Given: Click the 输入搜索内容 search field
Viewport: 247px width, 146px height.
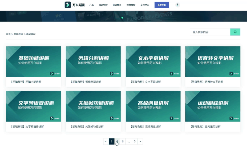Looking at the screenshot, I should [x=210, y=32].
